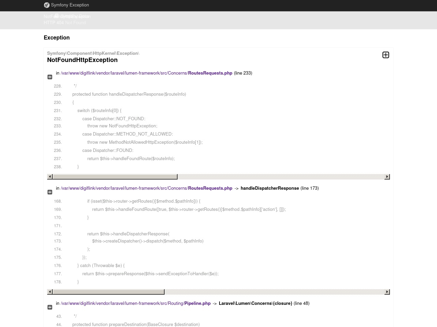Open RoutesRequests.php file path at line 173
Image resolution: width=437 pixels, height=327 pixels.
(146, 188)
